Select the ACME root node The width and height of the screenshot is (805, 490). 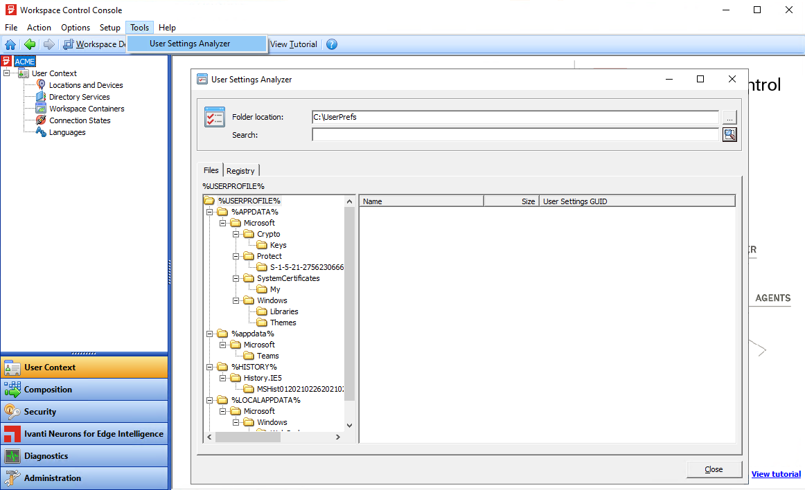click(25, 62)
